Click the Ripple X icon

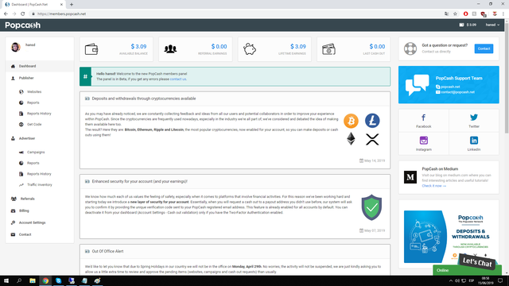point(372,140)
